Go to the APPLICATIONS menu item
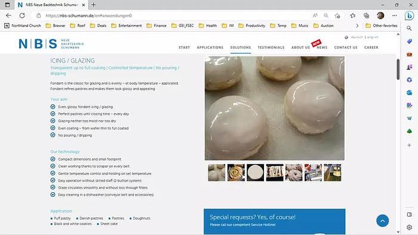This screenshot has width=418, height=235. point(210,47)
